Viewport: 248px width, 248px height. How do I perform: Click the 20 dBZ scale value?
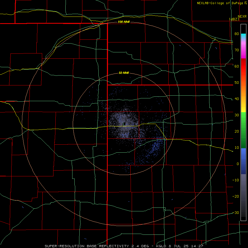237,131
